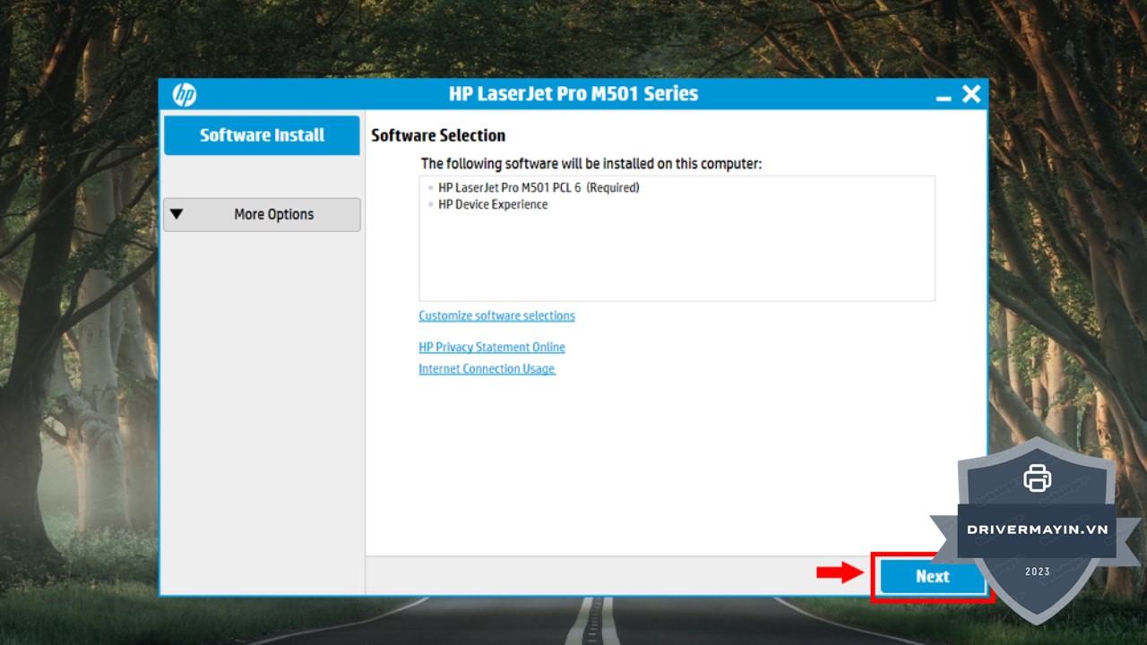Open the More Options panel by its label

coord(273,215)
